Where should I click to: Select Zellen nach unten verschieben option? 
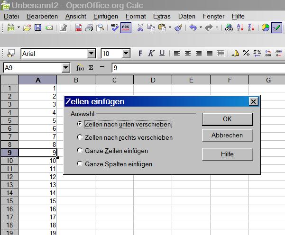click(x=124, y=124)
